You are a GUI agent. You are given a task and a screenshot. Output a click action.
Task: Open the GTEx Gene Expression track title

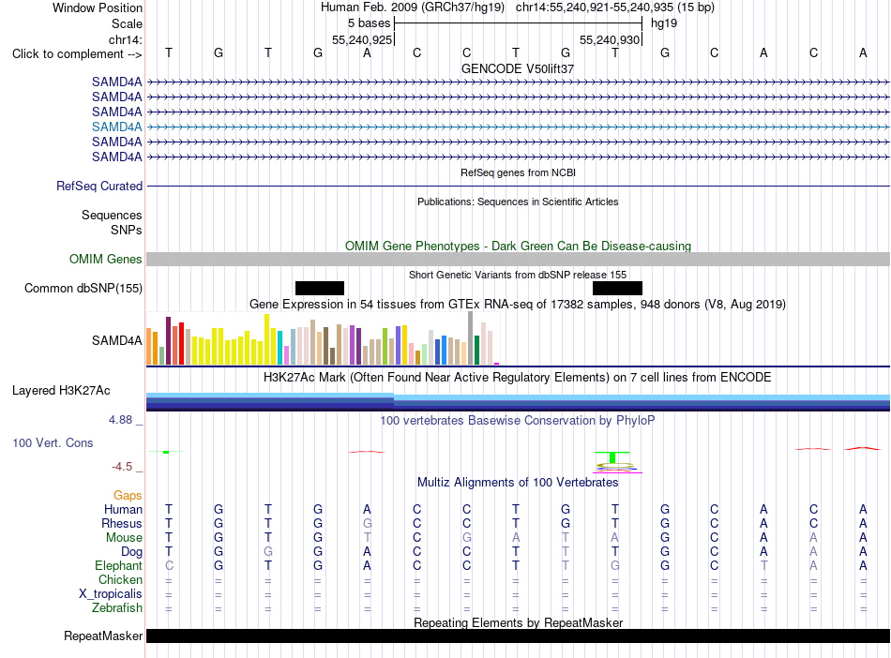click(x=518, y=305)
